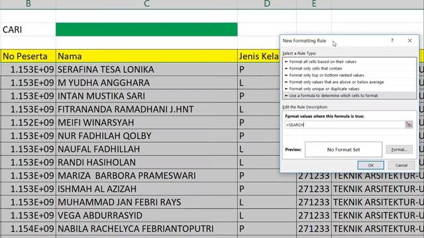Image resolution: width=424 pixels, height=238 pixels.
Task: Select cell 'SERAFINA TESA LONIKA'
Action: click(x=146, y=69)
